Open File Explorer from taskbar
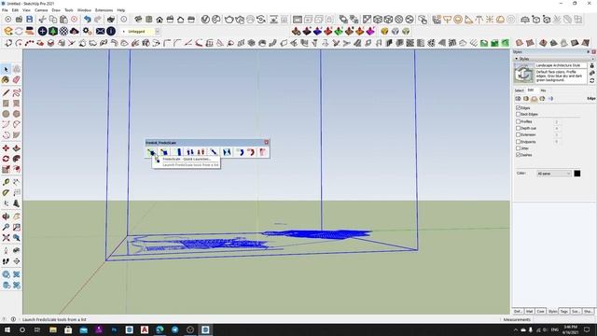Image resolution: width=597 pixels, height=336 pixels. click(x=53, y=329)
